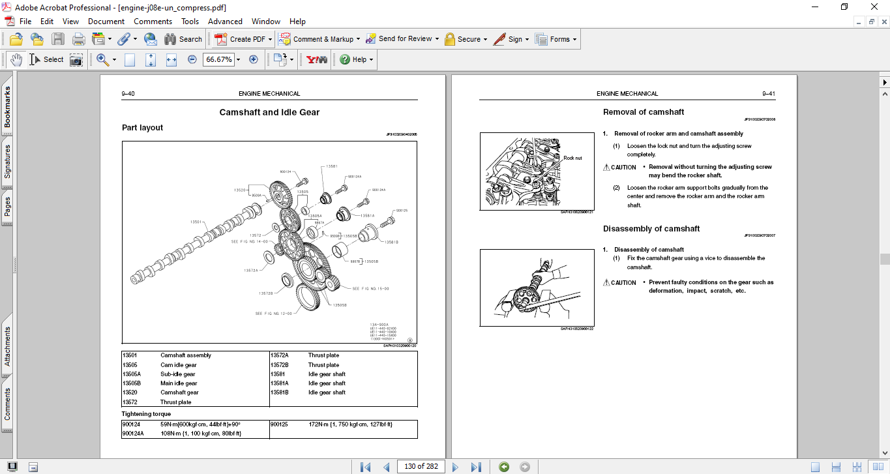The height and width of the screenshot is (474, 890).
Task: Click the Fit Page icon
Action: pos(151,59)
